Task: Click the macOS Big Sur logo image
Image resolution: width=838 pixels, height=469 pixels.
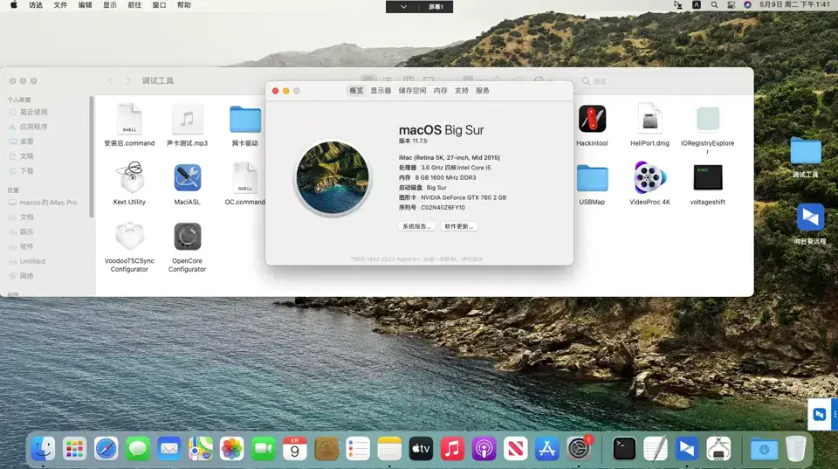Action: pos(333,177)
